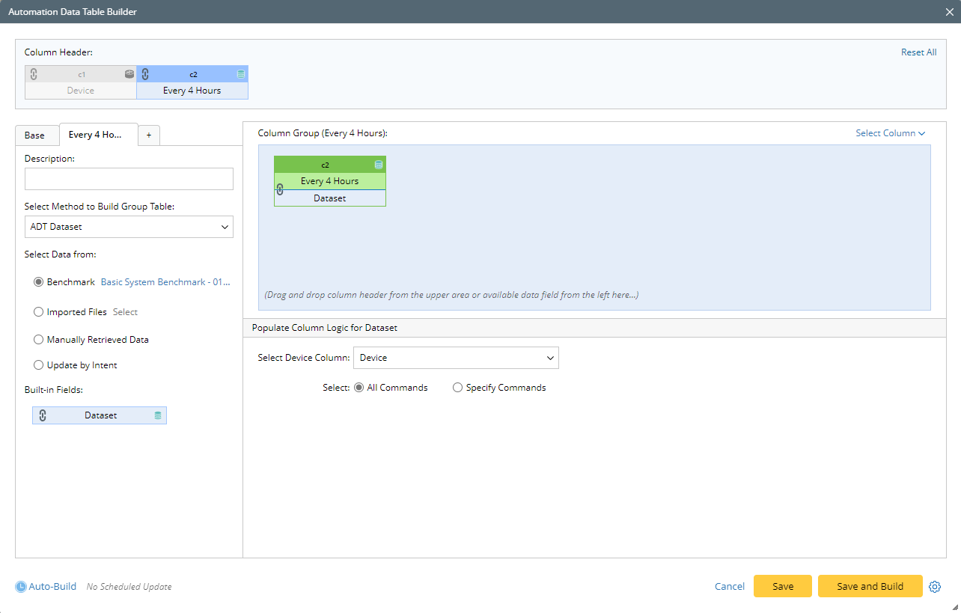Click the database icon on c2 in Column Header
Image resolution: width=961 pixels, height=613 pixels.
point(240,74)
